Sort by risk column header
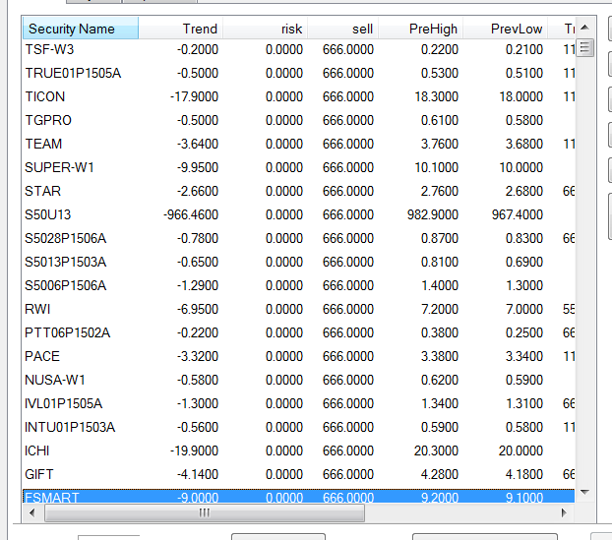This screenshot has width=612, height=540. tap(265, 29)
